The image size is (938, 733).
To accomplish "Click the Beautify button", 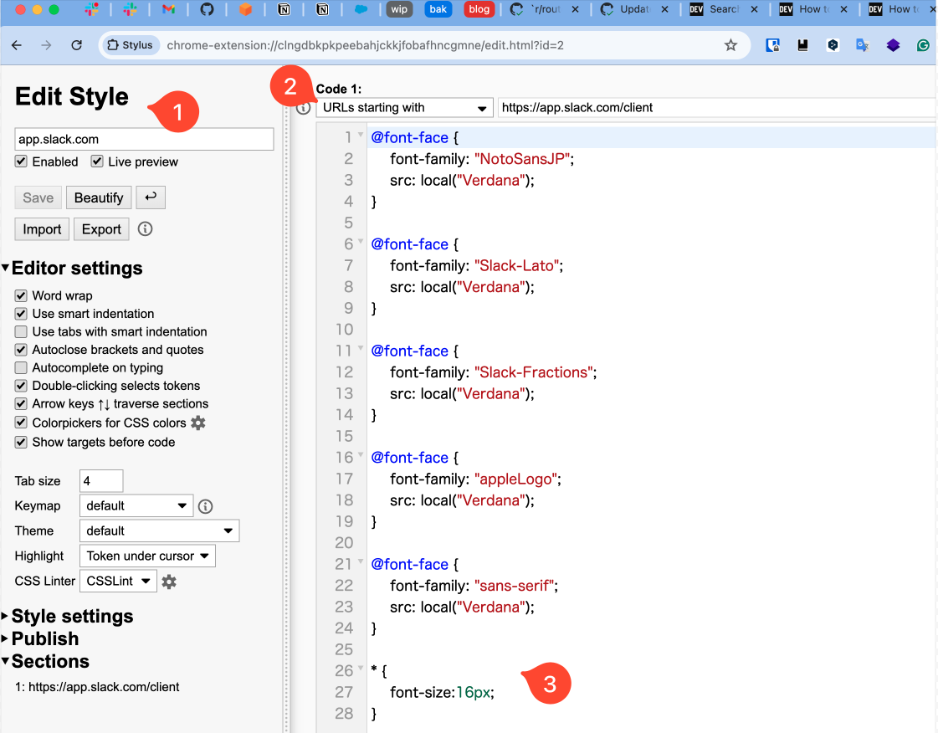I will pyautogui.click(x=99, y=197).
